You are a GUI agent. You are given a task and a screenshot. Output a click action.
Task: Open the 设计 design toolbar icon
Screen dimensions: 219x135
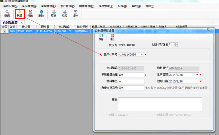click(x=75, y=14)
